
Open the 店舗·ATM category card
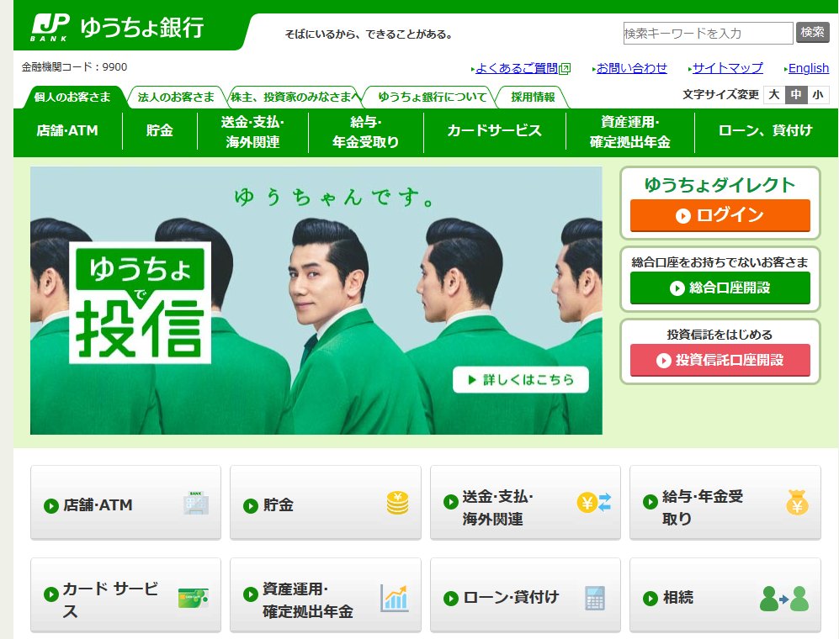point(125,503)
